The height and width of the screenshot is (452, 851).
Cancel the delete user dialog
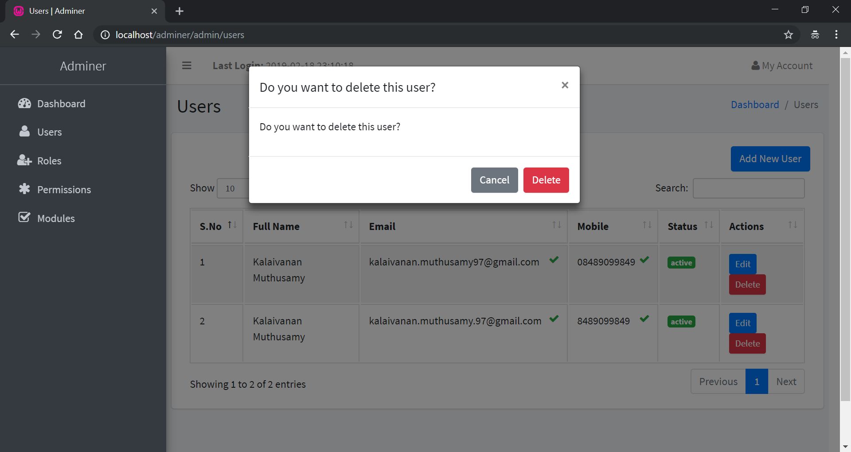494,180
